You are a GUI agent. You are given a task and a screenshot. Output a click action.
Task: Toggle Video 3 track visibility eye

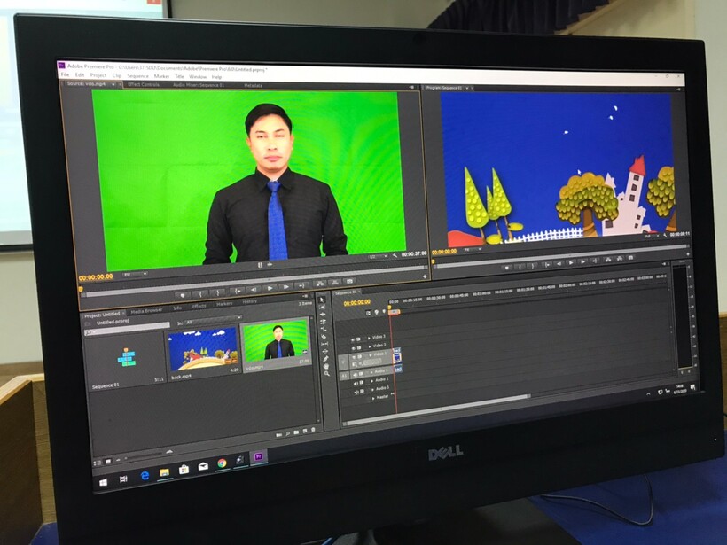point(353,339)
